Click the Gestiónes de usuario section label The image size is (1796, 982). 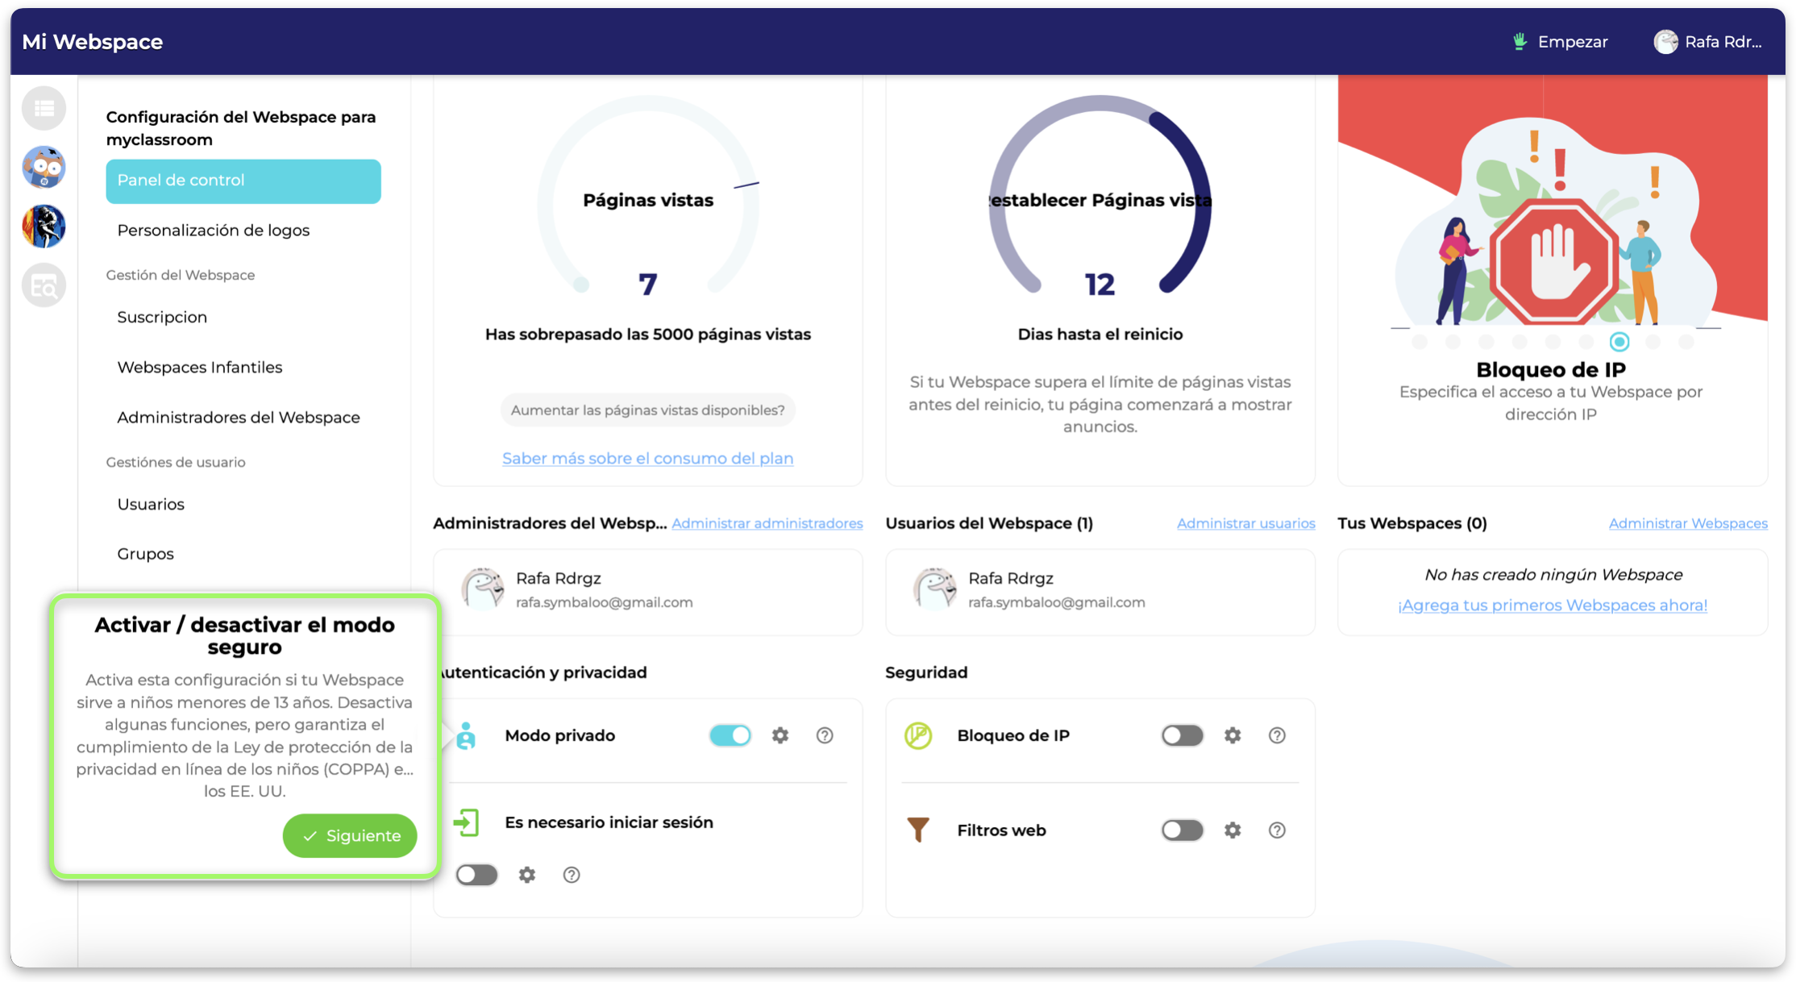point(176,462)
